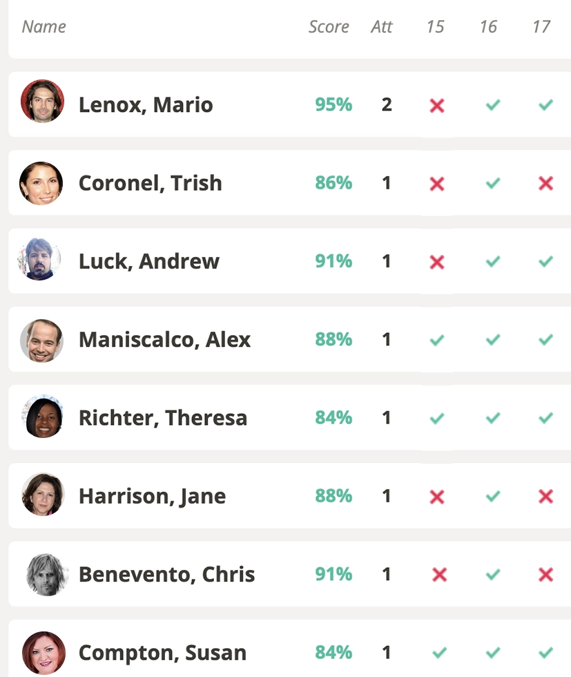Click the red X for Mario Lenox question 15

[436, 105]
